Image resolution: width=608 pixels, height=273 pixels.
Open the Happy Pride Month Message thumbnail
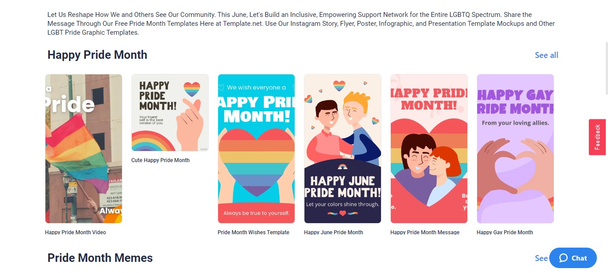[x=429, y=149]
